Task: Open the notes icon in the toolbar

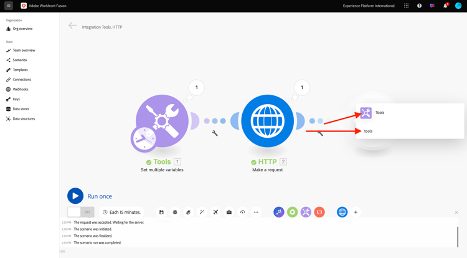Action: (188, 212)
